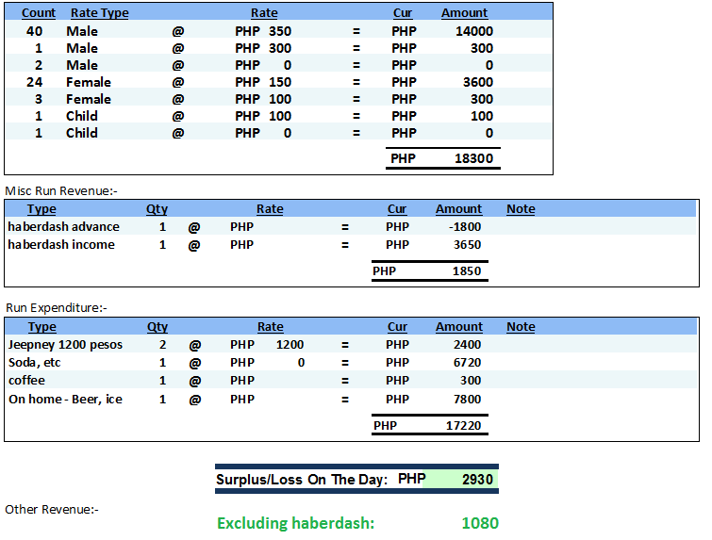Click the Other Revenue label

coord(52,510)
